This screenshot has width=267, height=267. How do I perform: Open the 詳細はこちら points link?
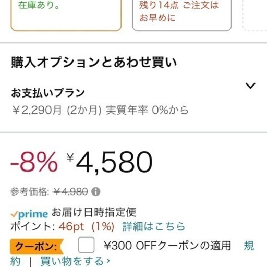tap(154, 226)
